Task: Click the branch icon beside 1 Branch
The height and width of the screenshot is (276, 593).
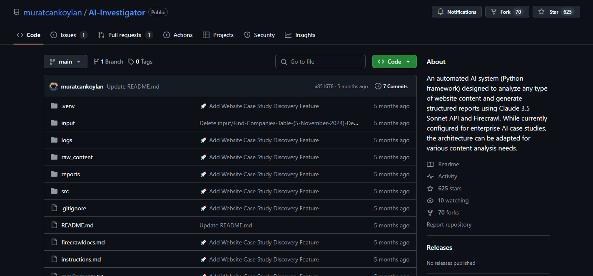Action: [x=96, y=62]
